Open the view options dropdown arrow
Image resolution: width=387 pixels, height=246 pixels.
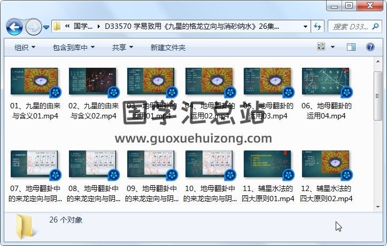(x=332, y=47)
